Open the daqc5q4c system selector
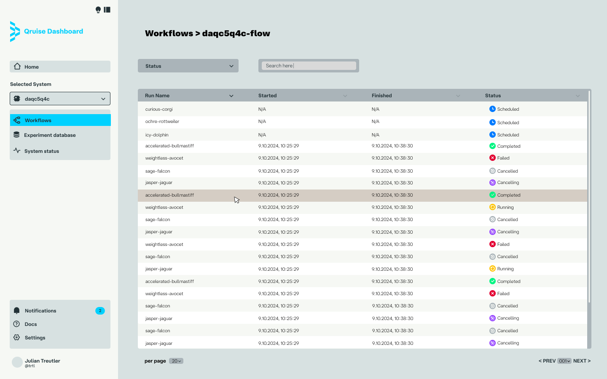The image size is (607, 379). pyautogui.click(x=60, y=99)
